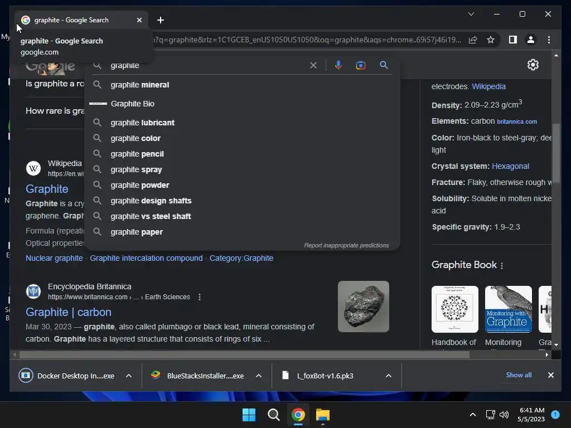Open notification center badge
The image size is (571, 428).
(555, 415)
